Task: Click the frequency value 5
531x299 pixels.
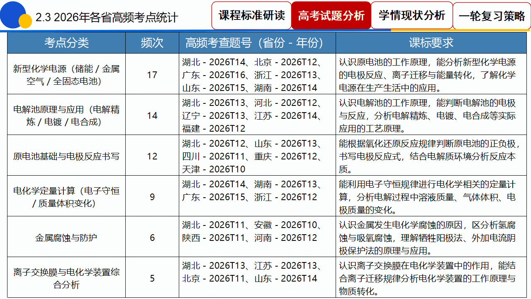Action: click(x=152, y=278)
